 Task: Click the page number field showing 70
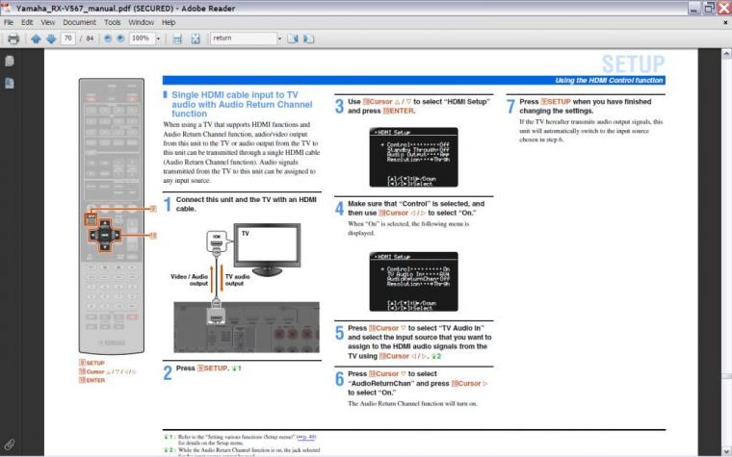[x=68, y=38]
